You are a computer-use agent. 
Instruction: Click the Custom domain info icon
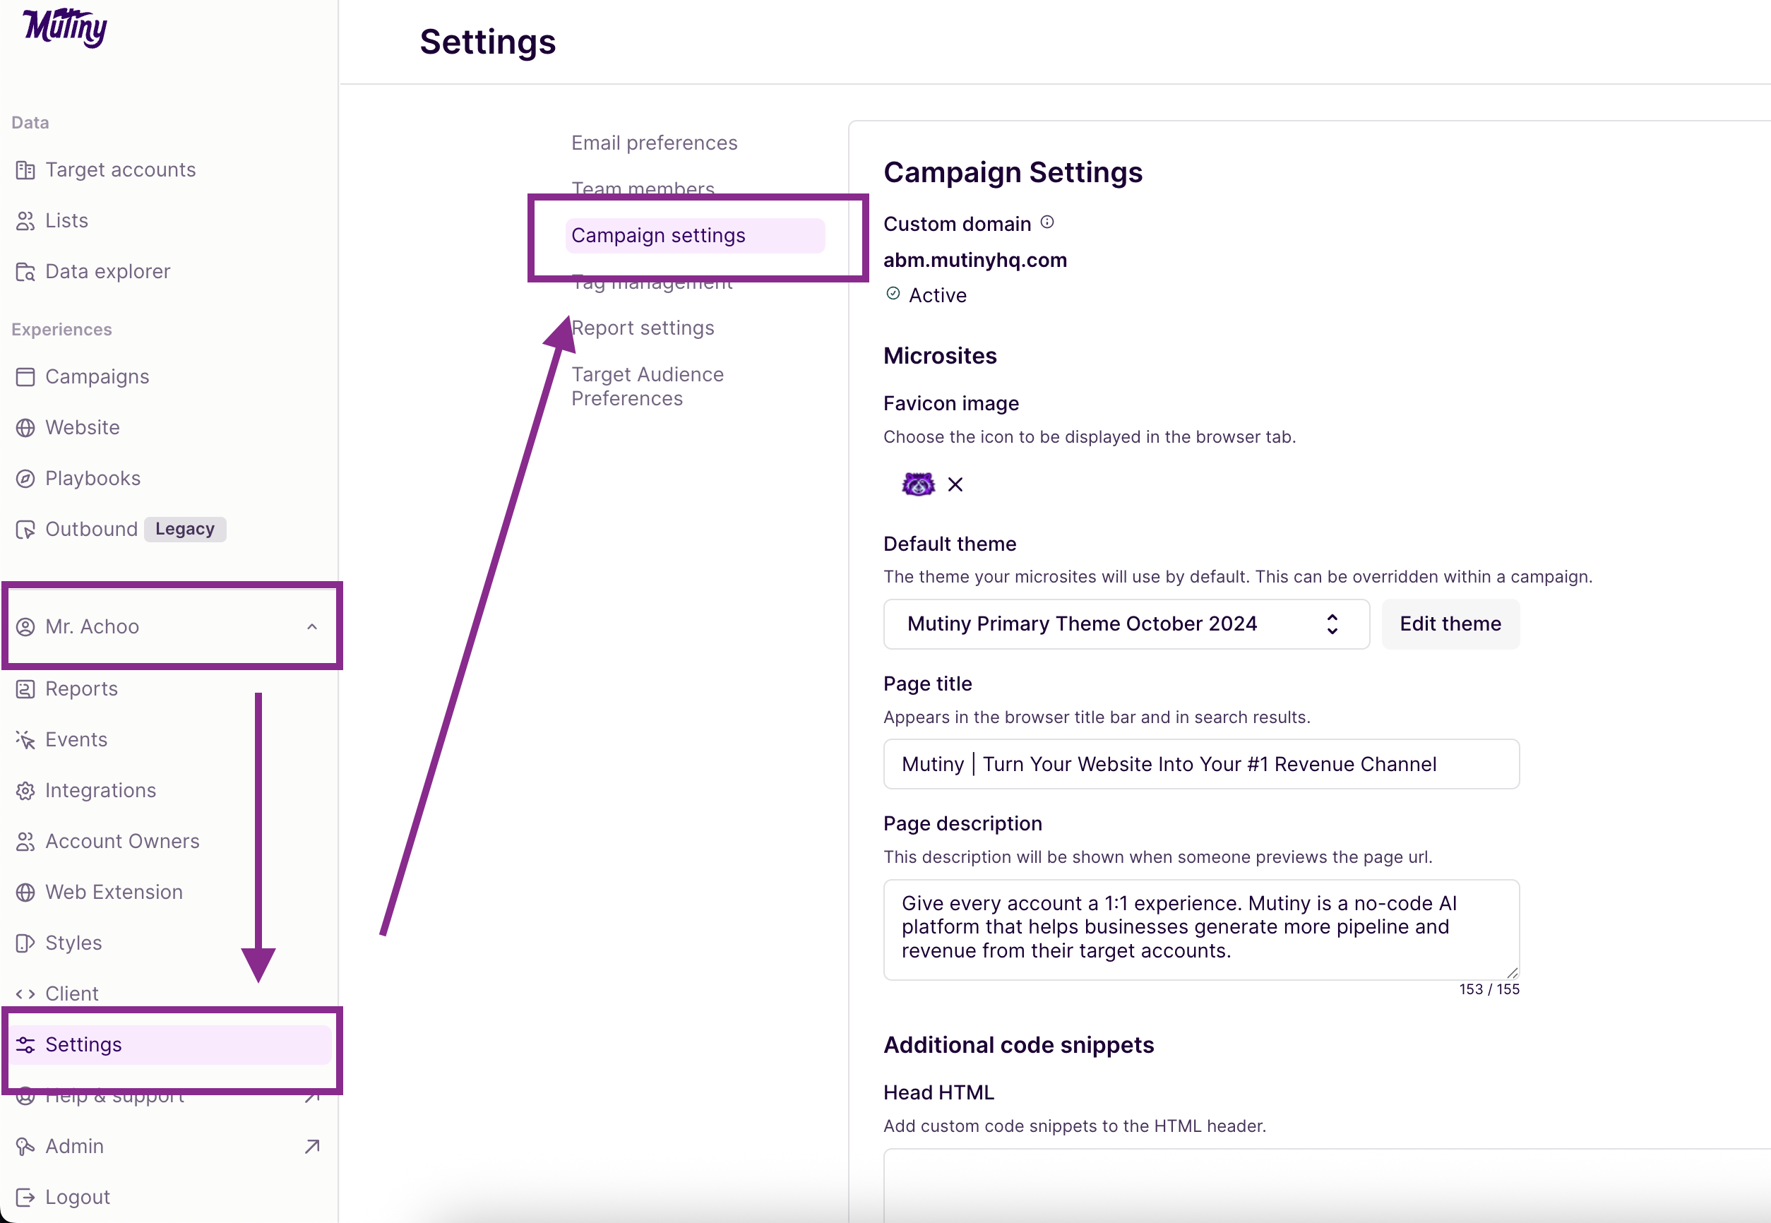tap(1046, 222)
